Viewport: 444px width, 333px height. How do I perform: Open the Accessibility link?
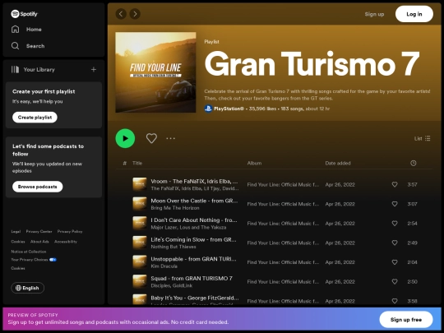pyautogui.click(x=66, y=242)
